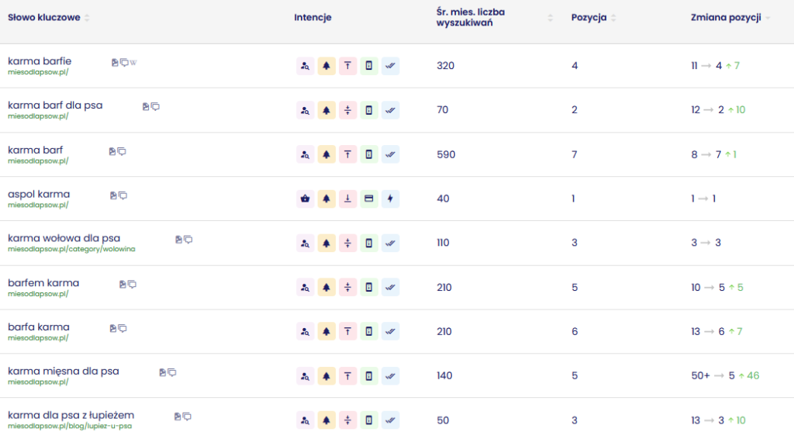Click the credit card icon for aspol karma
The width and height of the screenshot is (794, 439).
(x=369, y=199)
